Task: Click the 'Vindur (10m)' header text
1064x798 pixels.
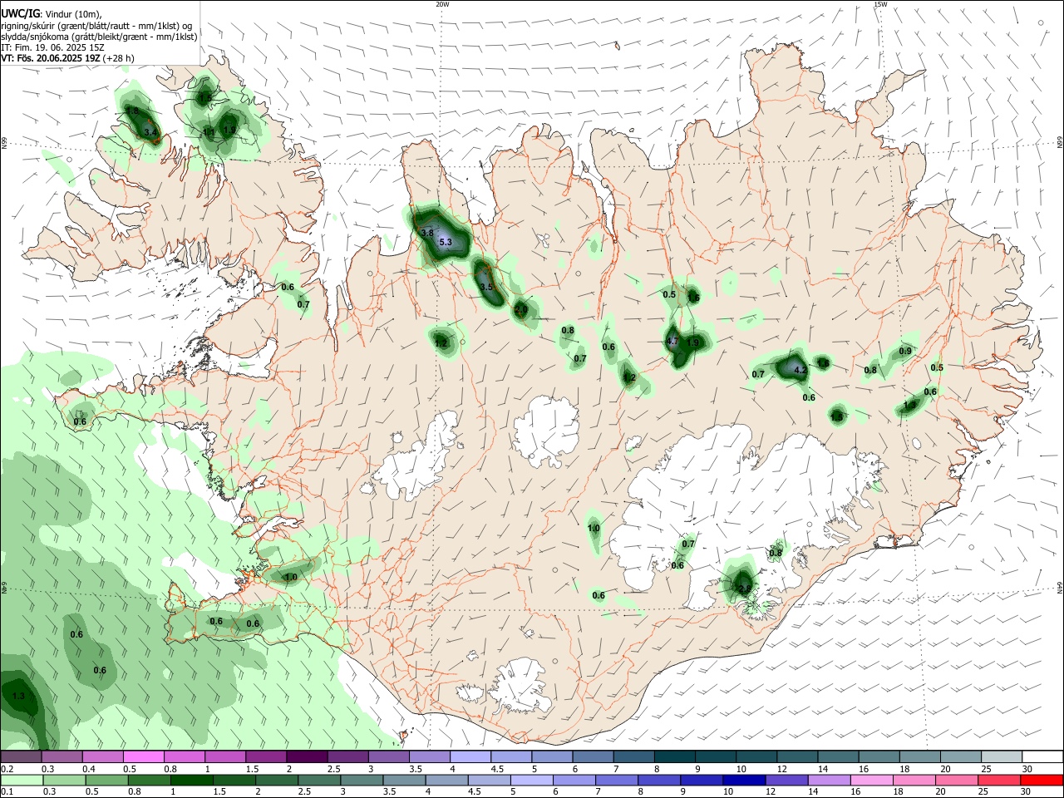Action: 72,13
